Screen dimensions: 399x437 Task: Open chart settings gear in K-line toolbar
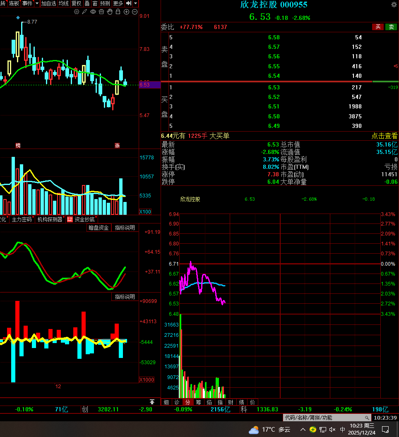[77, 12]
